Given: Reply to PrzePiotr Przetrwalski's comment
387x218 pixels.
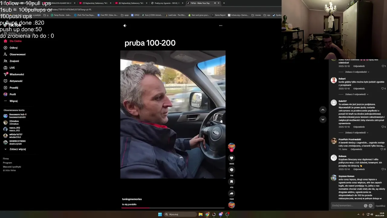Looking at the screenshot, I should [356, 149].
